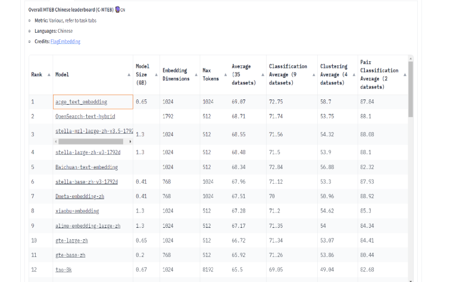Open stella-large-zh-v3-1792d model link

(88, 152)
